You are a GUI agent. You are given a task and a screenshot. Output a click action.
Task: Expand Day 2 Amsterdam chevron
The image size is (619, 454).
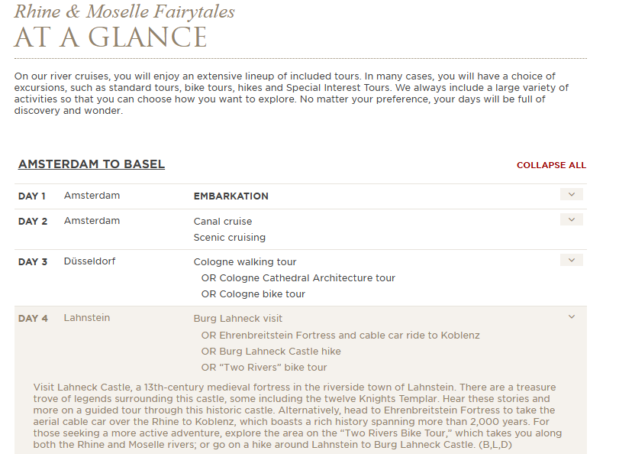coord(571,219)
